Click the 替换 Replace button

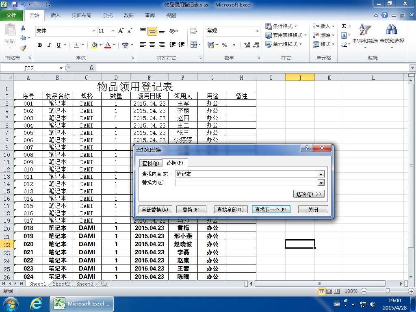click(x=191, y=210)
